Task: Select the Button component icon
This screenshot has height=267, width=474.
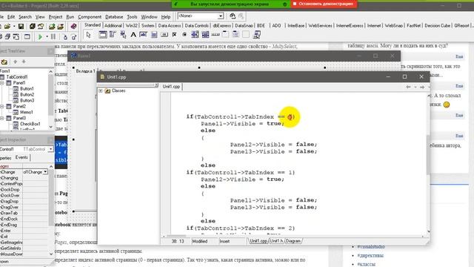Action: (164, 35)
